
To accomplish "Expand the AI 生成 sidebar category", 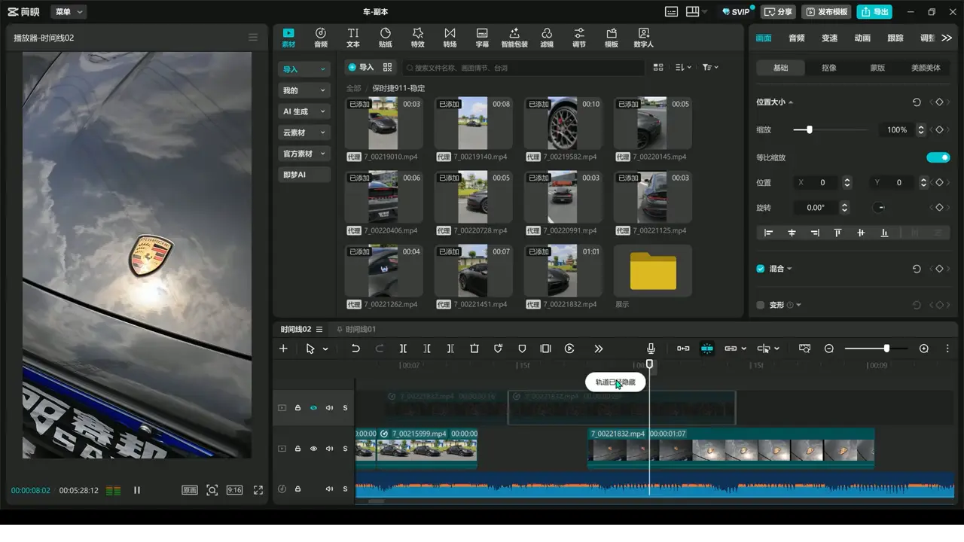I will point(304,111).
